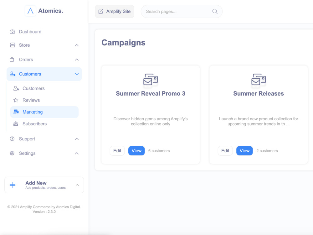
Task: Expand the Settings section chevron
Action: click(77, 153)
